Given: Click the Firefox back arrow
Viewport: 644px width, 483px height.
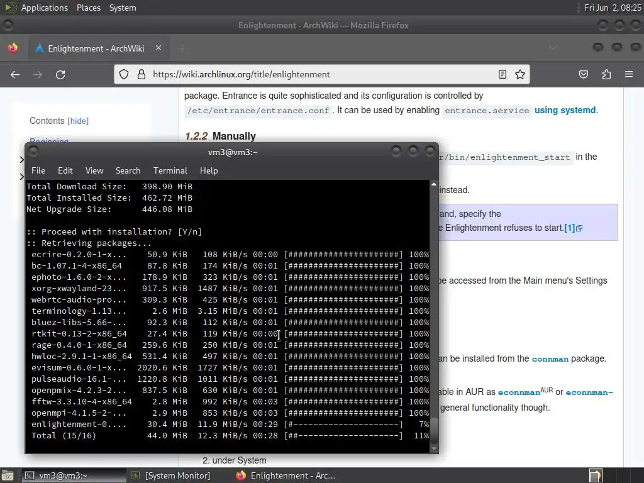Looking at the screenshot, I should coord(15,74).
